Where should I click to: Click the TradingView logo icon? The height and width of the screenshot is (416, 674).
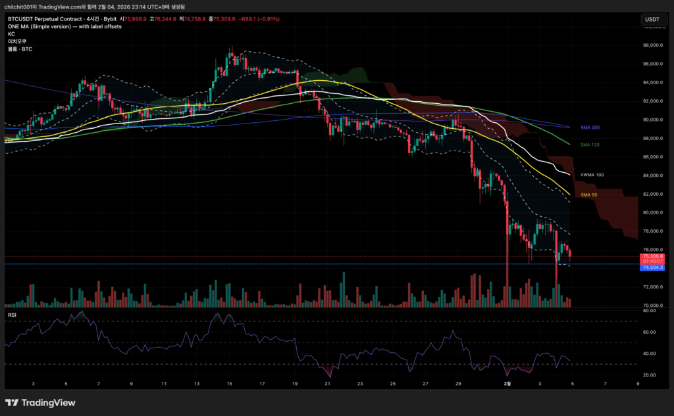click(x=13, y=403)
